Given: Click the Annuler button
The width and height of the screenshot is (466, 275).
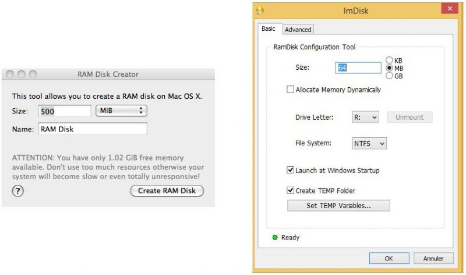Looking at the screenshot, I should point(433,258).
